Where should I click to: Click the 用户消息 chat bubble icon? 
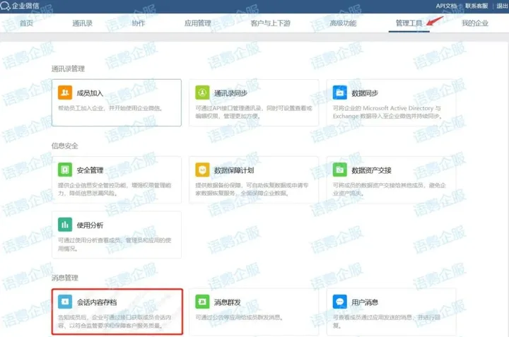click(340, 302)
